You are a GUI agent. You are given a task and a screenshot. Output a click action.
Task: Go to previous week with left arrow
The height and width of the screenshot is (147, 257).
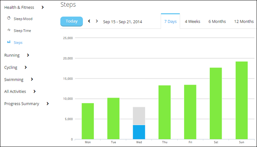89,21
